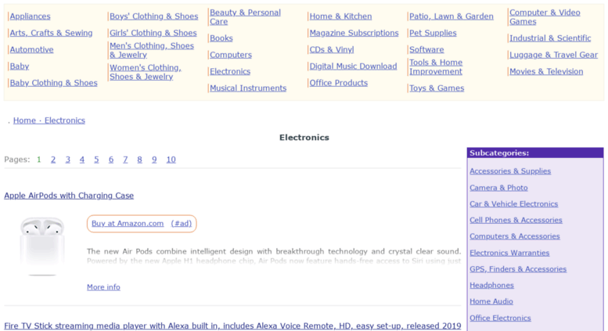608x331 pixels.
Task: Open Computers & Accessories subcategory
Action: tap(515, 237)
